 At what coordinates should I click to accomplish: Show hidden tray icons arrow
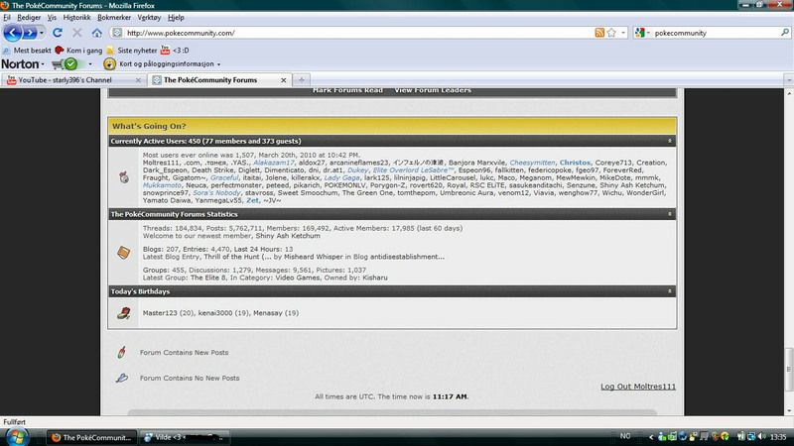click(x=651, y=437)
